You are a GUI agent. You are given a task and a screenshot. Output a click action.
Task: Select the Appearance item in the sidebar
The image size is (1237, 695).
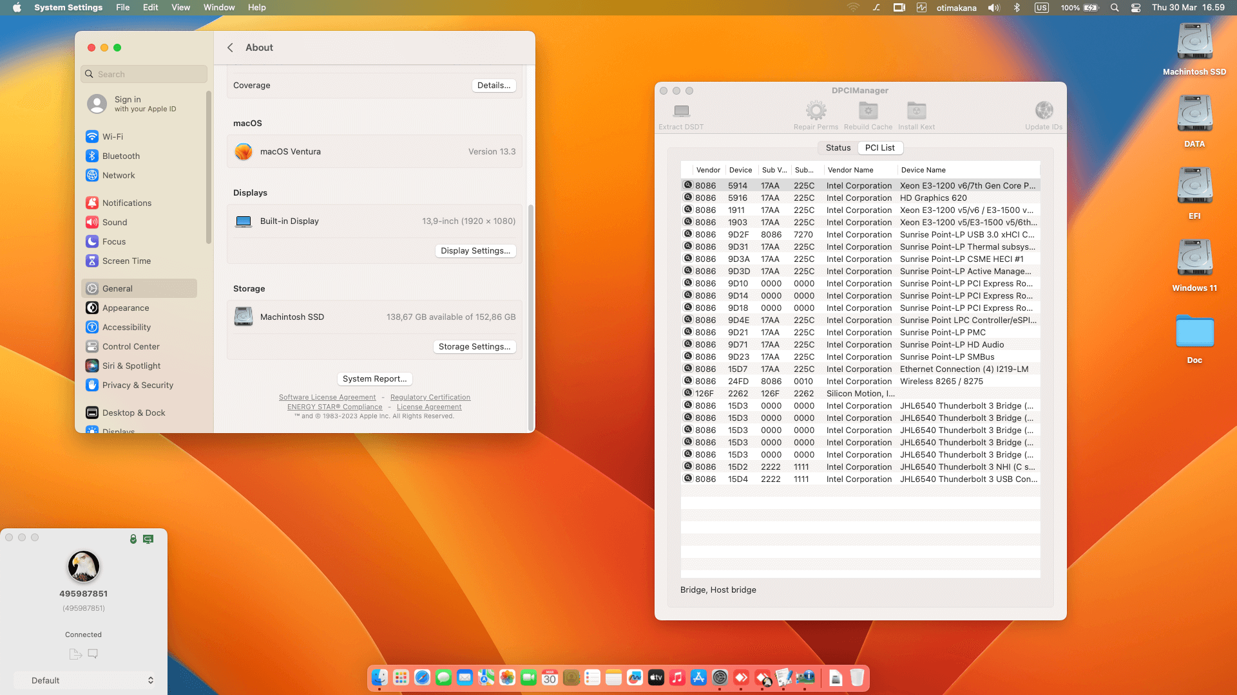(126, 308)
